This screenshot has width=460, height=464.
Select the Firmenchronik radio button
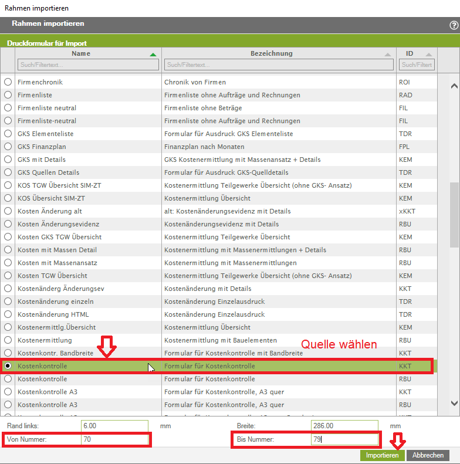(8, 82)
